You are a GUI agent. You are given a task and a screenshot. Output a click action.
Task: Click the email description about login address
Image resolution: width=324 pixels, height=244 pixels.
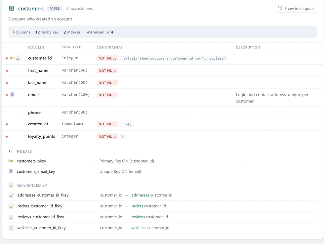272,98
